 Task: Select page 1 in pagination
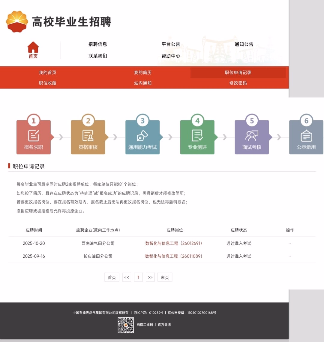click(138, 277)
